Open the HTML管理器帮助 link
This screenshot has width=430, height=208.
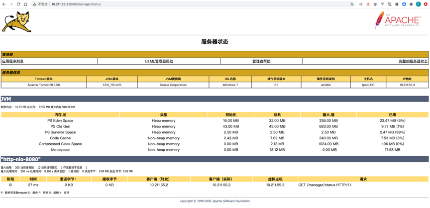pos(159,61)
